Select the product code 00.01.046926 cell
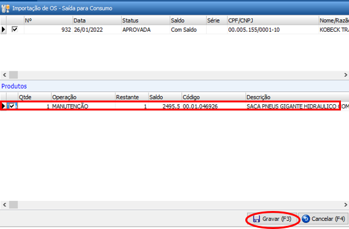Screen dimensions: 349x229 click(x=214, y=106)
